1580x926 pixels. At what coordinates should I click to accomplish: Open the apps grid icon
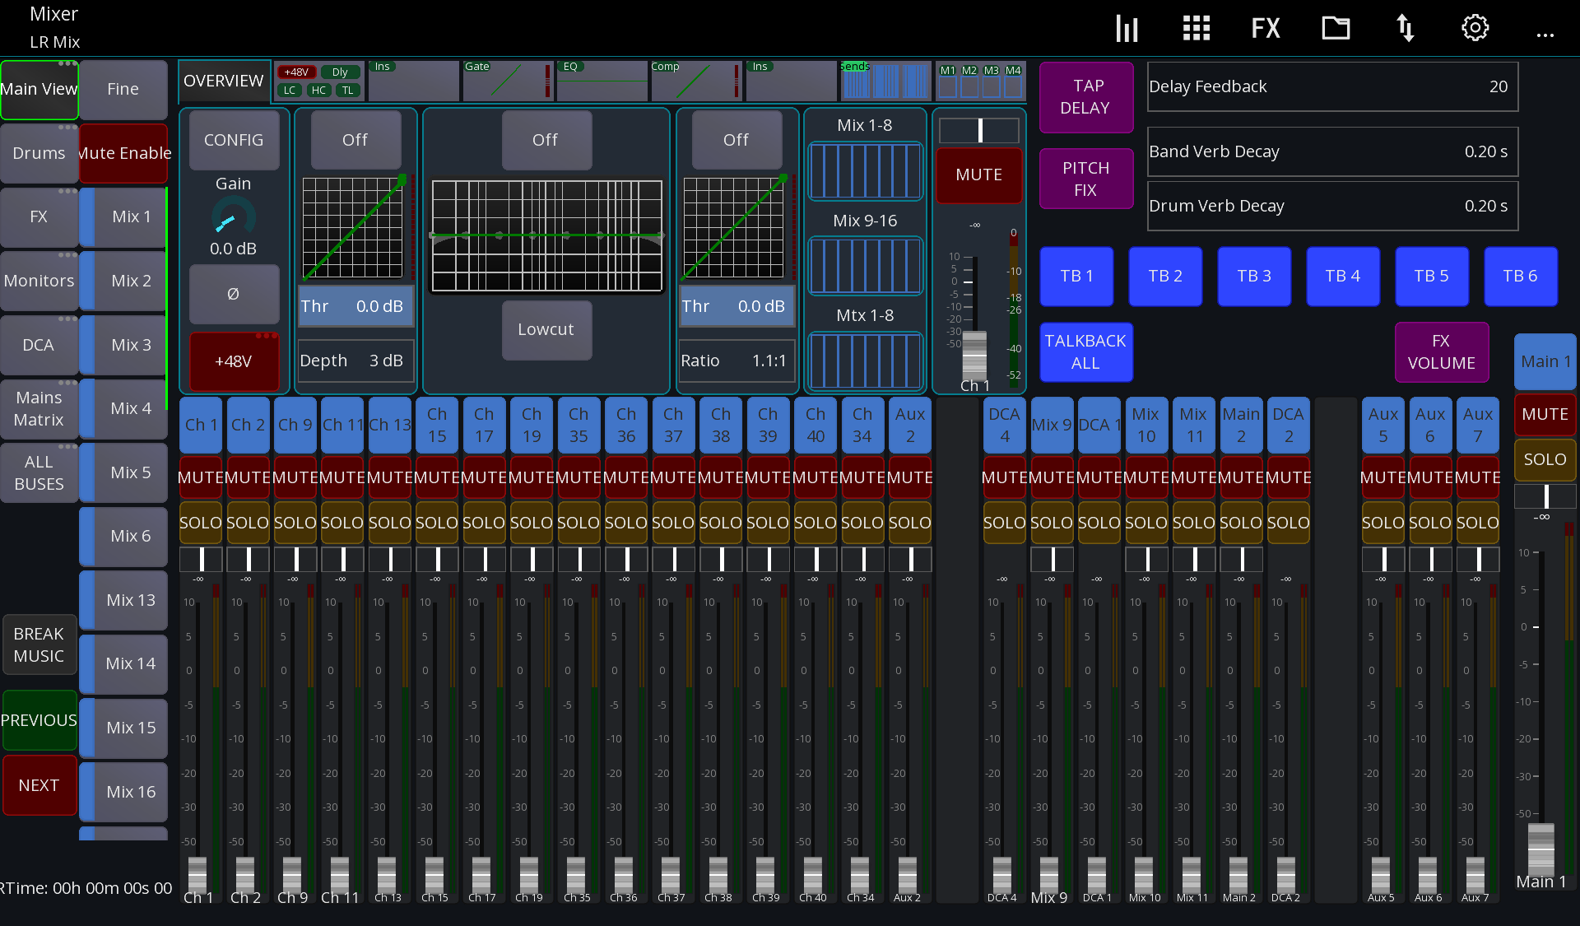1196,27
